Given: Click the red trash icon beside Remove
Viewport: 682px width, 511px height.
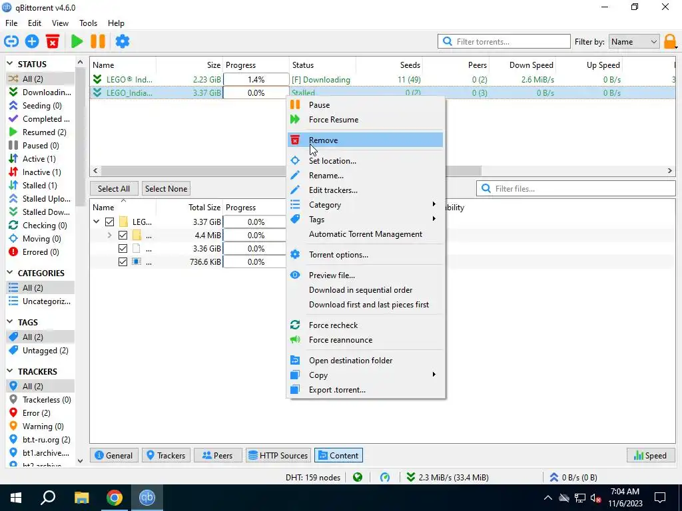Looking at the screenshot, I should coord(295,140).
